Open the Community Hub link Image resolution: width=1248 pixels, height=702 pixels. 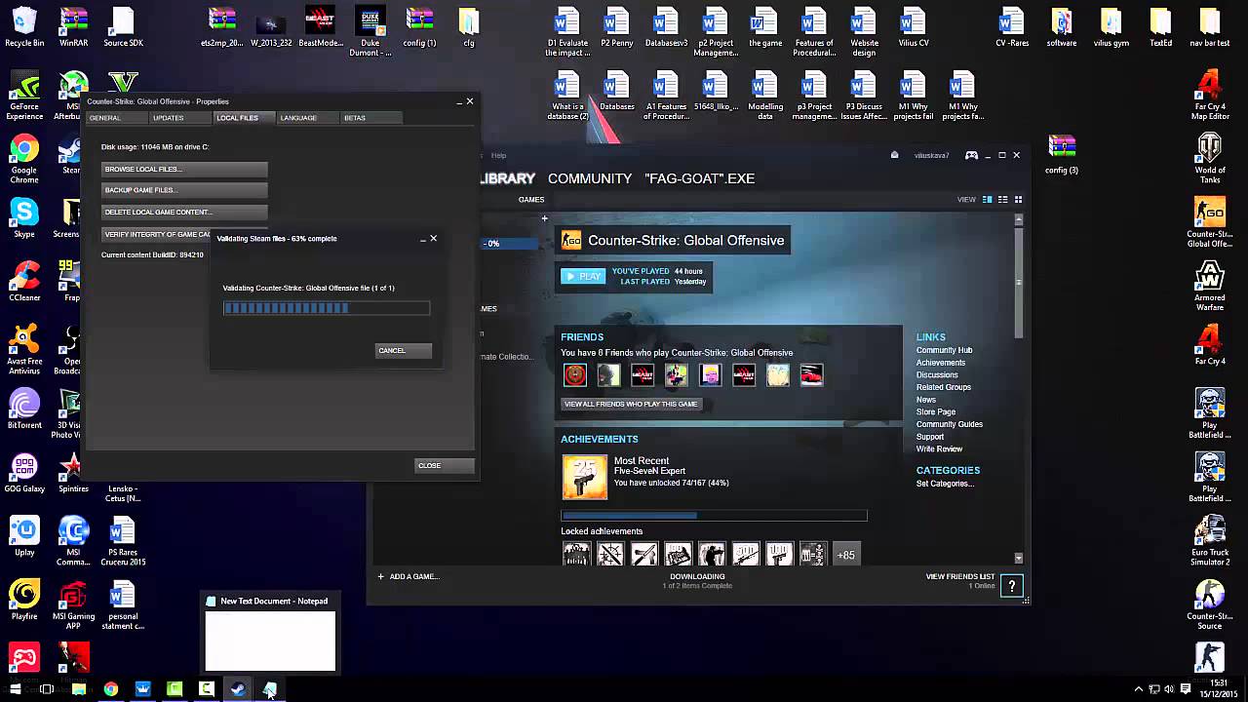tap(944, 350)
